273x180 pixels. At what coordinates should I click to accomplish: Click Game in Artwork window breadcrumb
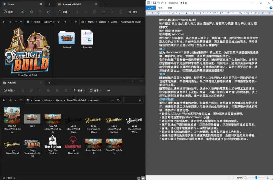59,100
